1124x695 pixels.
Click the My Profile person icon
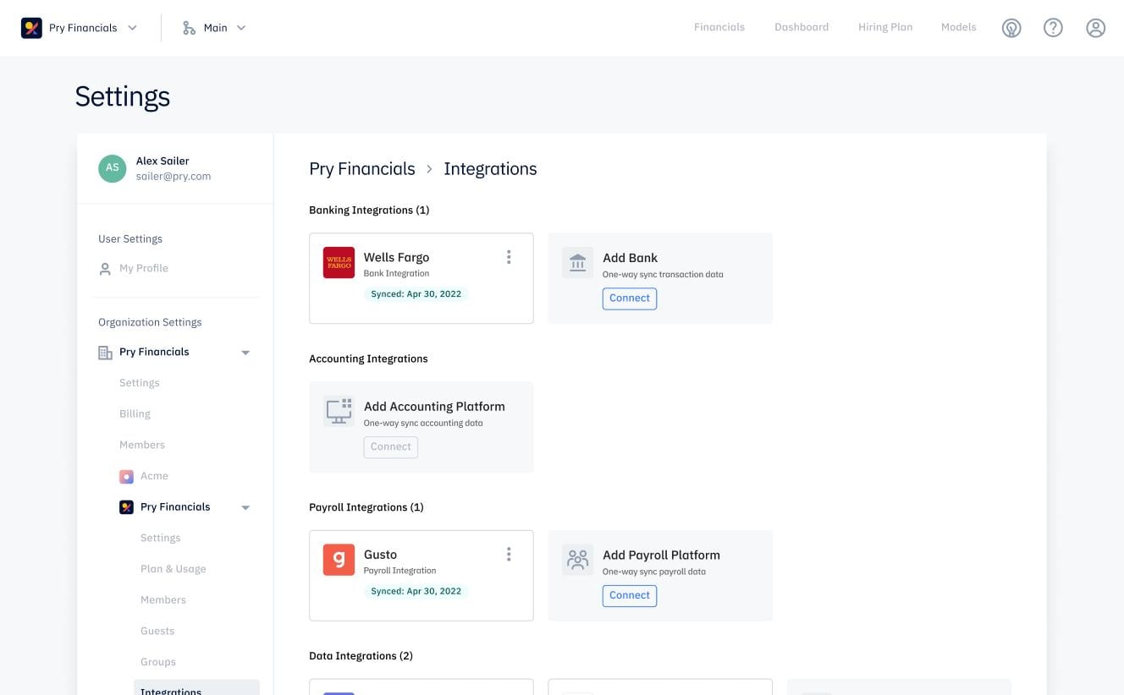[105, 268]
